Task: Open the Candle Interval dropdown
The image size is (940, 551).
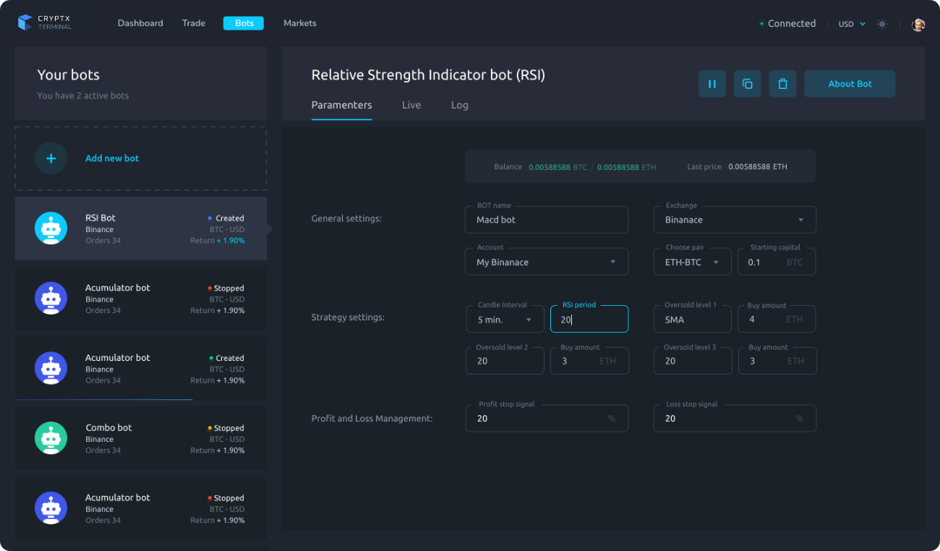Action: click(x=505, y=319)
